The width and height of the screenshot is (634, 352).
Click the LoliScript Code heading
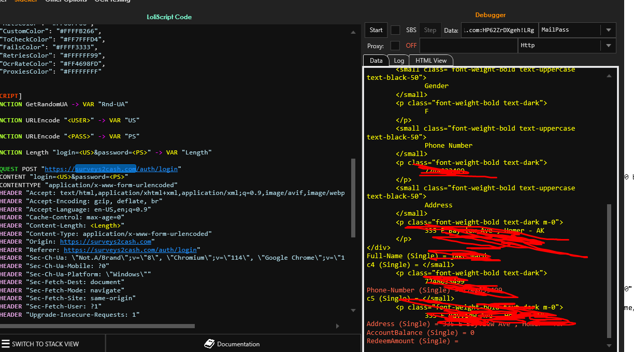coord(169,17)
